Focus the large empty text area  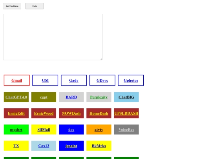pos(53,37)
